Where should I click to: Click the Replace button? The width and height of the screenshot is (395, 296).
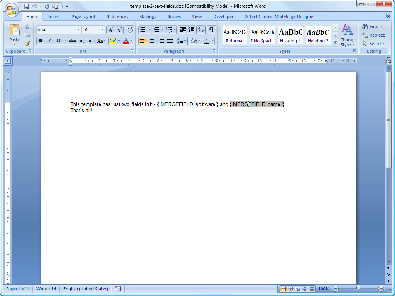[373, 35]
